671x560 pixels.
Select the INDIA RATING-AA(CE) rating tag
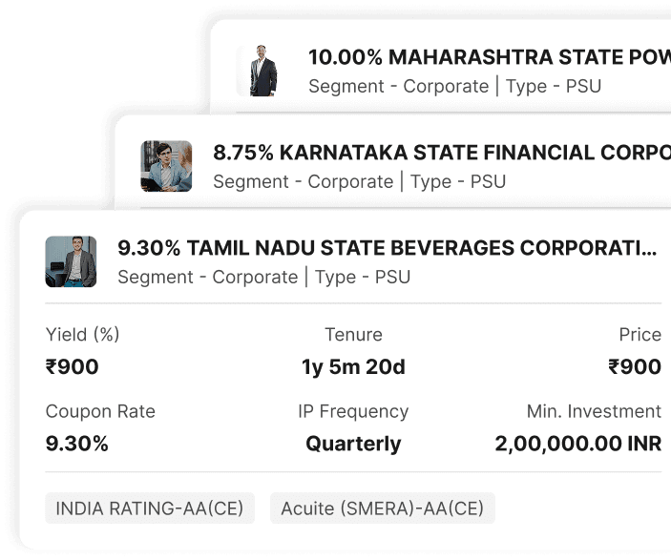coord(150,508)
